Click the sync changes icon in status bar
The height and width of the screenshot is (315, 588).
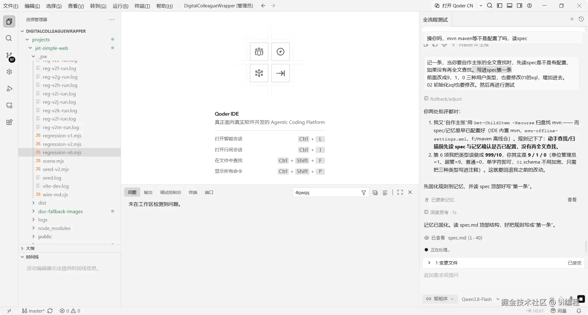click(50, 311)
